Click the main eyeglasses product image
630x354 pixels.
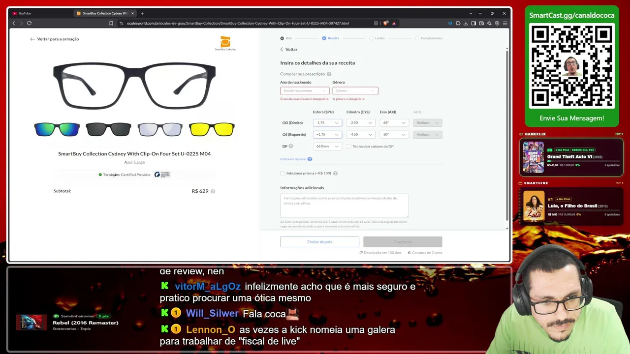[134, 86]
